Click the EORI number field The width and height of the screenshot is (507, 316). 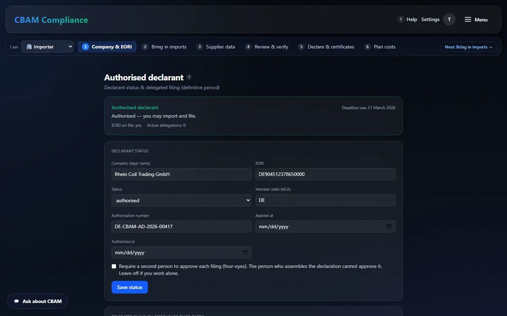(x=325, y=174)
